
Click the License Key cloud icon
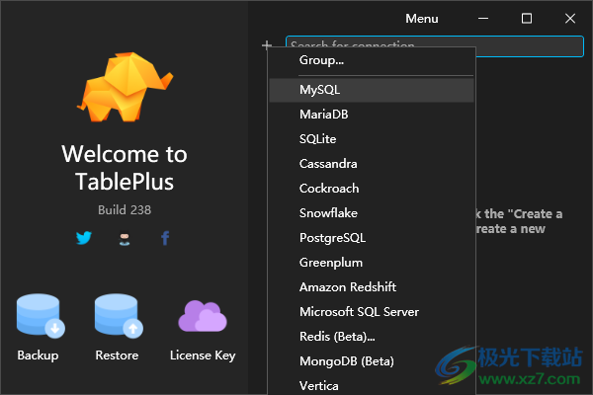pos(203,316)
